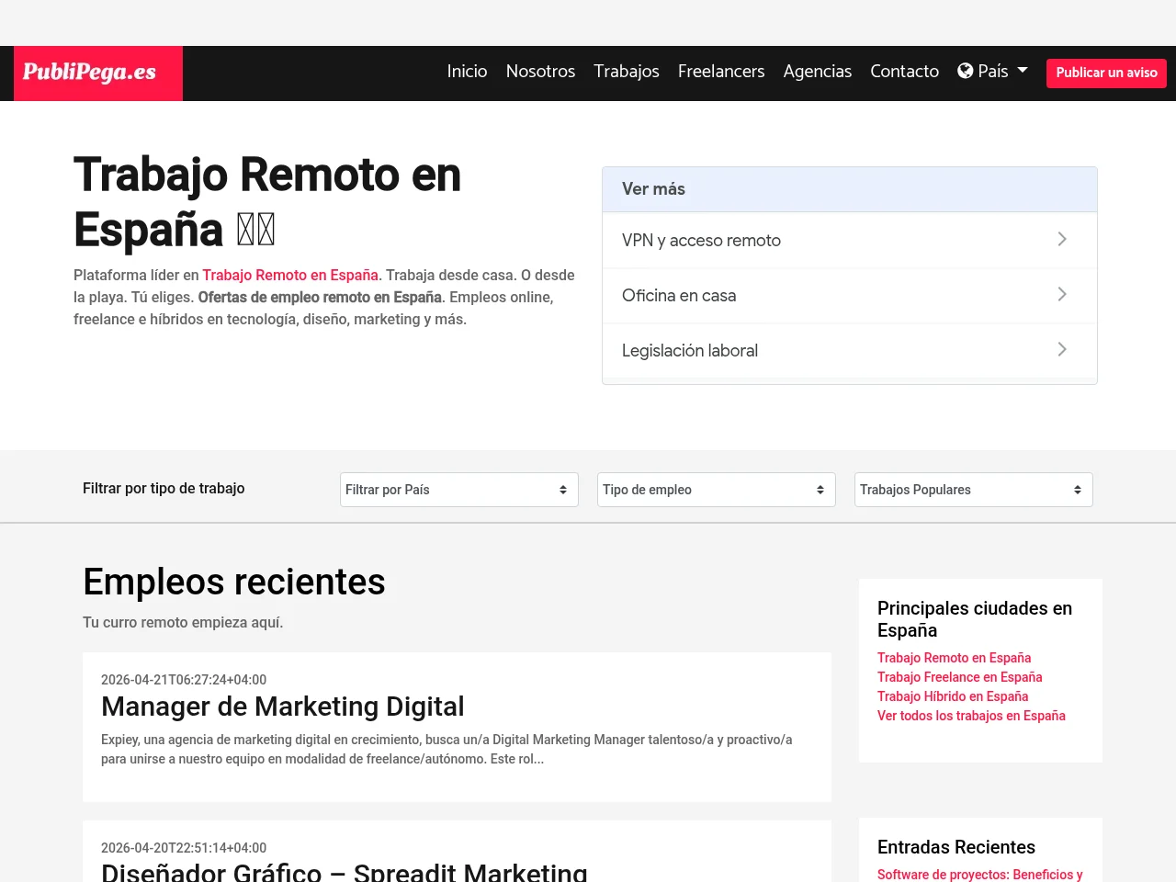
Task: Click the text Tu curro remoto empieza aquí.
Action: pyautogui.click(x=183, y=622)
